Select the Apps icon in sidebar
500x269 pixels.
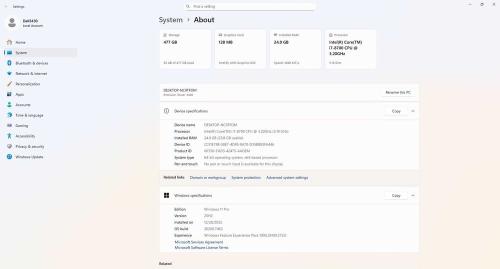coord(9,94)
